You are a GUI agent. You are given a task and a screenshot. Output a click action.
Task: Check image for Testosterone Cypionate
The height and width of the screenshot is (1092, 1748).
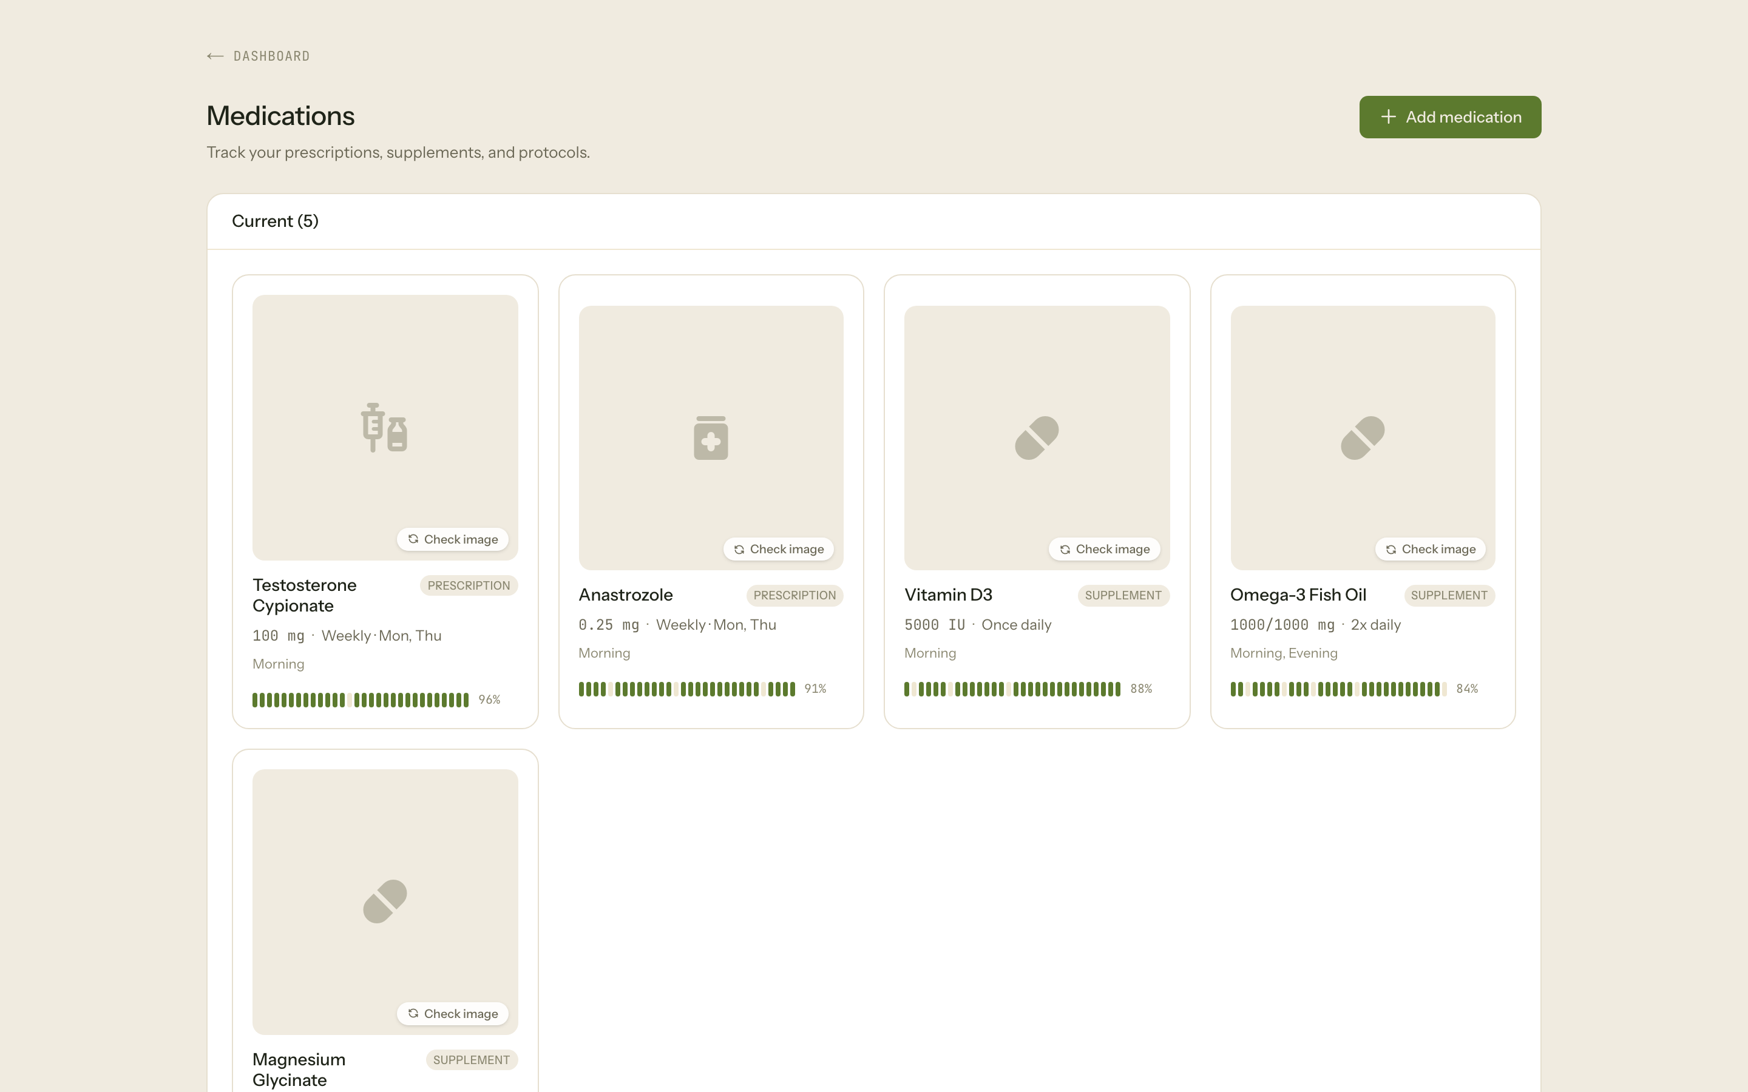pyautogui.click(x=453, y=539)
